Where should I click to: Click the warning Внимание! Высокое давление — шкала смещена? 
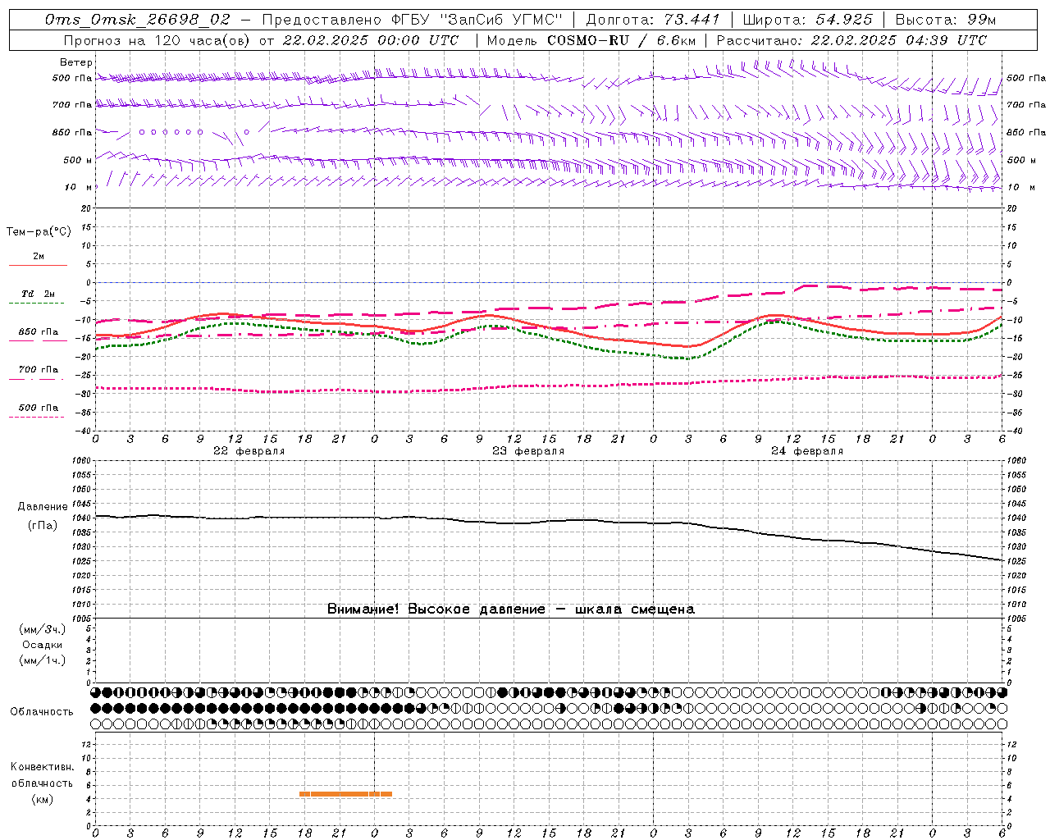click(x=510, y=609)
